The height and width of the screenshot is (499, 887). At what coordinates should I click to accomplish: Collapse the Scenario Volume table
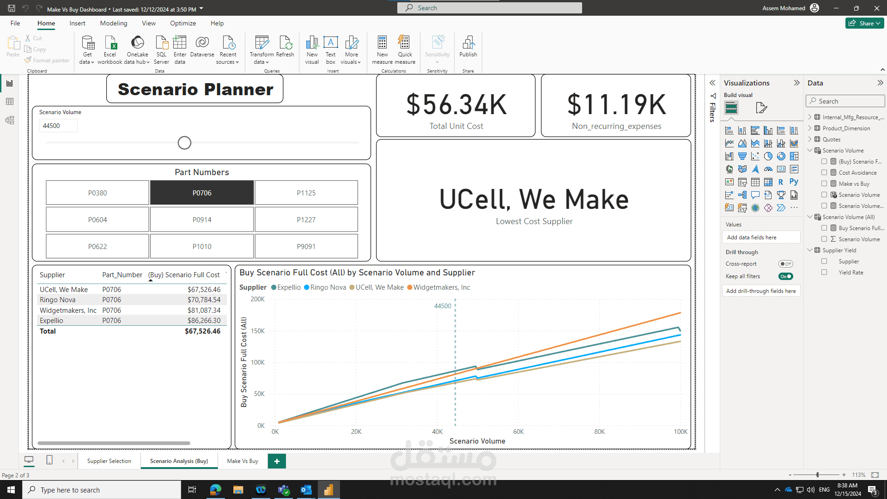(810, 150)
